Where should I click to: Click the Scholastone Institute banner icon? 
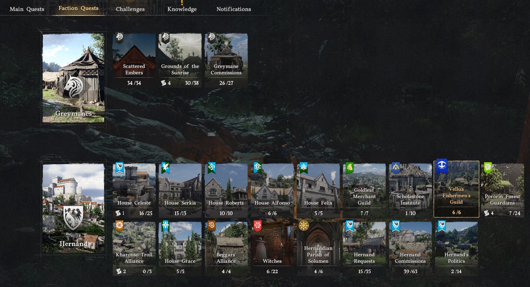pyautogui.click(x=396, y=168)
